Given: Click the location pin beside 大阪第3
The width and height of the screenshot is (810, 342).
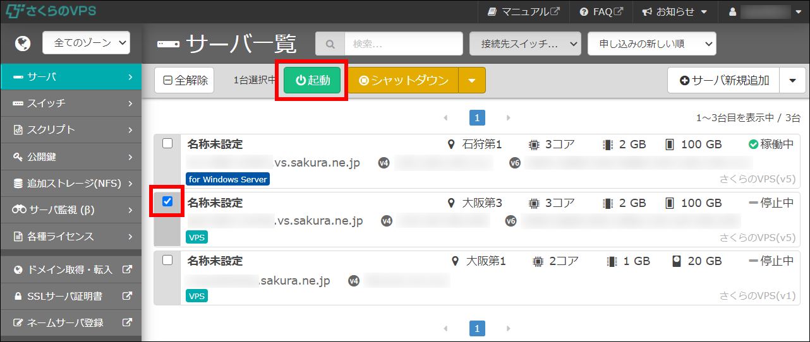Looking at the screenshot, I should click(x=450, y=203).
